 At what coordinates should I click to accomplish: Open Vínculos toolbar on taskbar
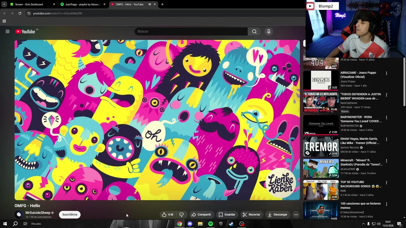36,224
